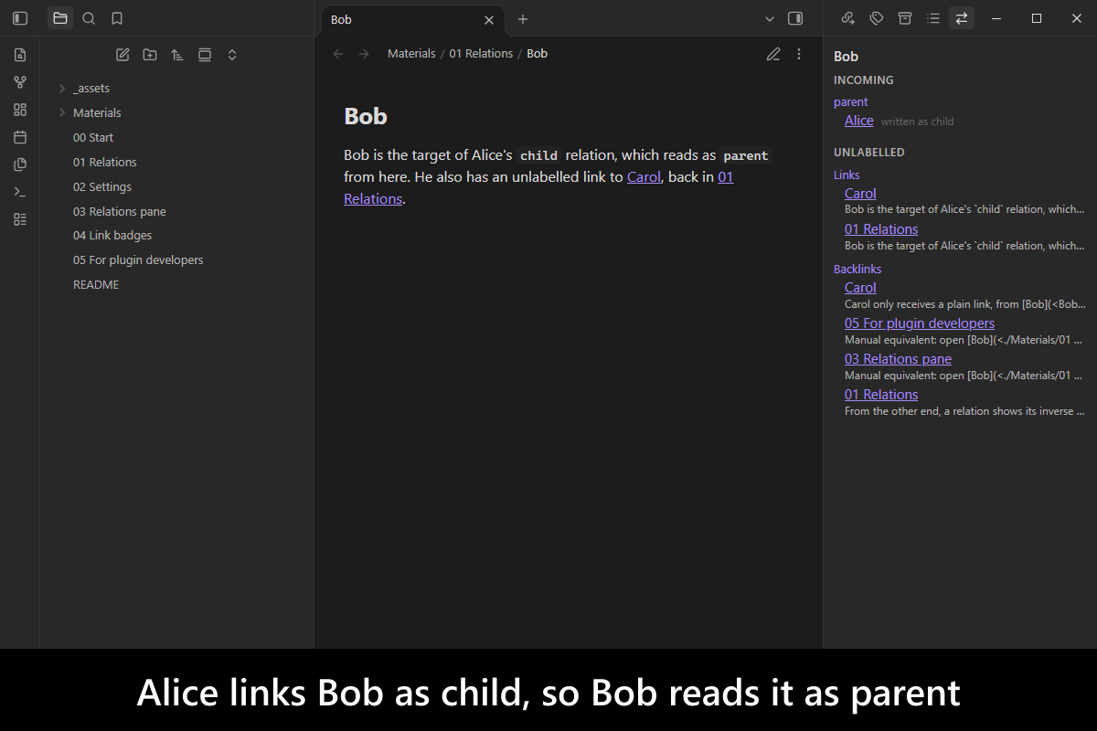
Task: Click the Bob note heading
Action: coord(366,116)
